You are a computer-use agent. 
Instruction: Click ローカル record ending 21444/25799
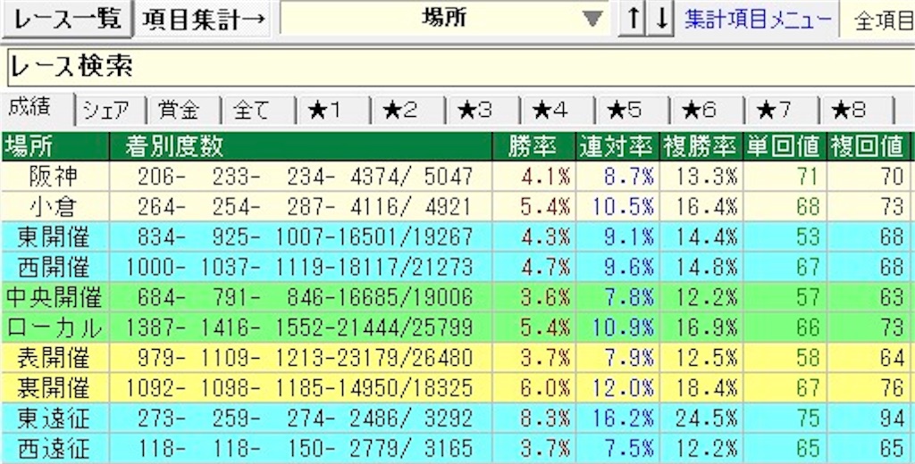coord(300,328)
